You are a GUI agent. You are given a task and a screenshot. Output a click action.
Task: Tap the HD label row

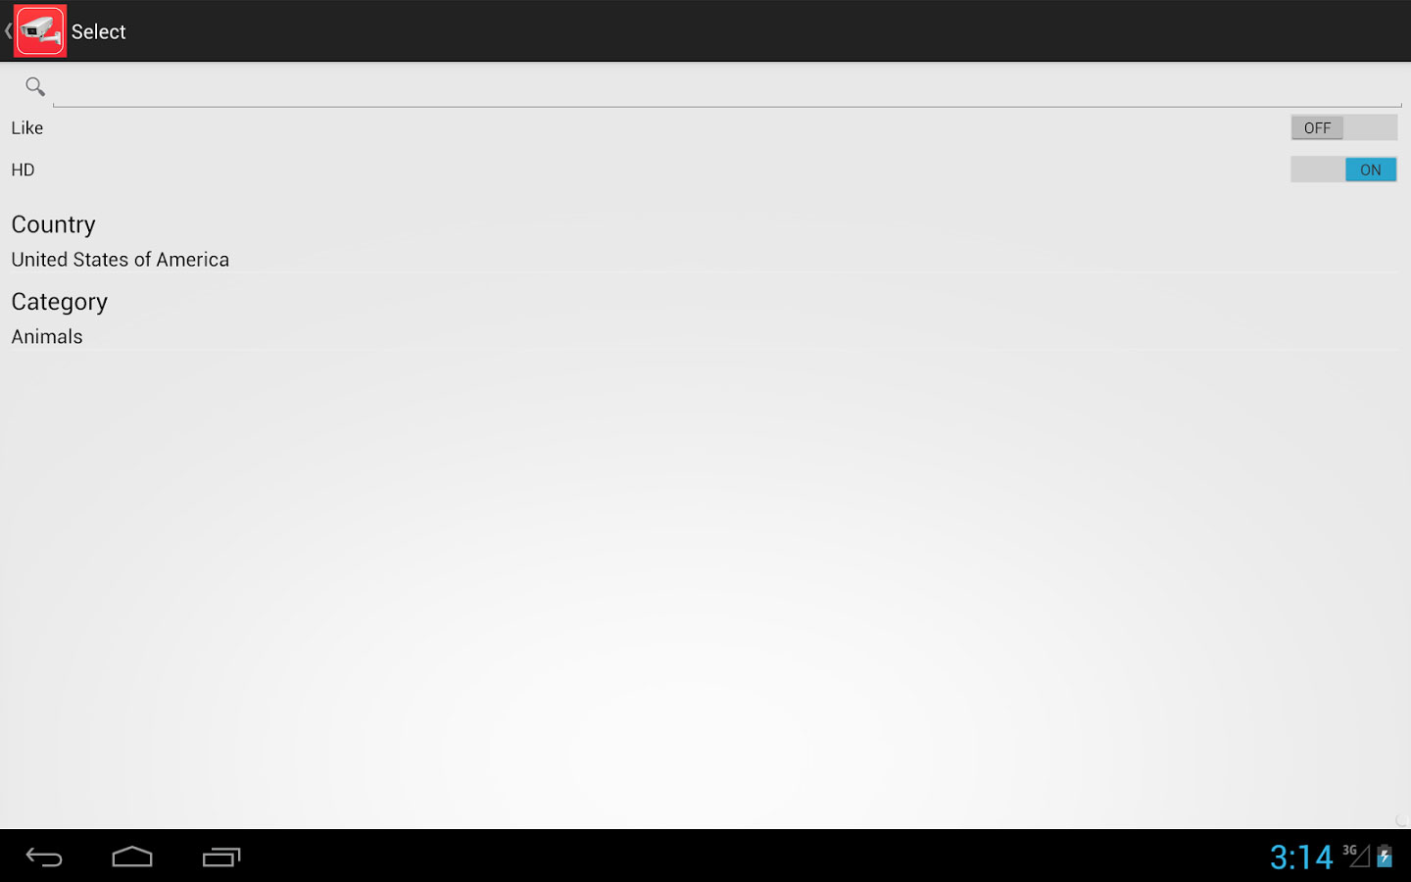point(705,170)
